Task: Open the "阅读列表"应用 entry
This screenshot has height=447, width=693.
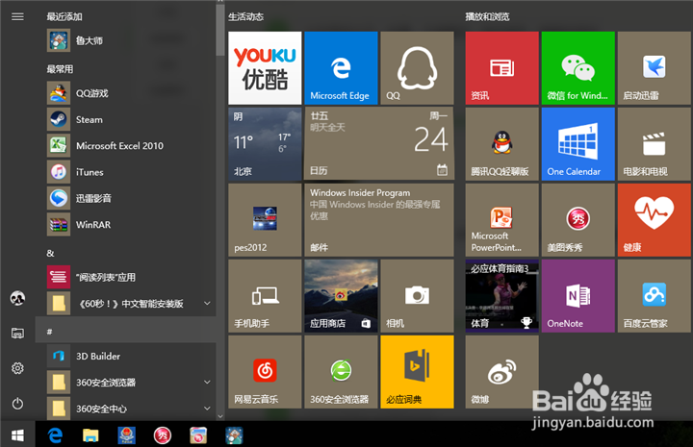Action: [125, 277]
